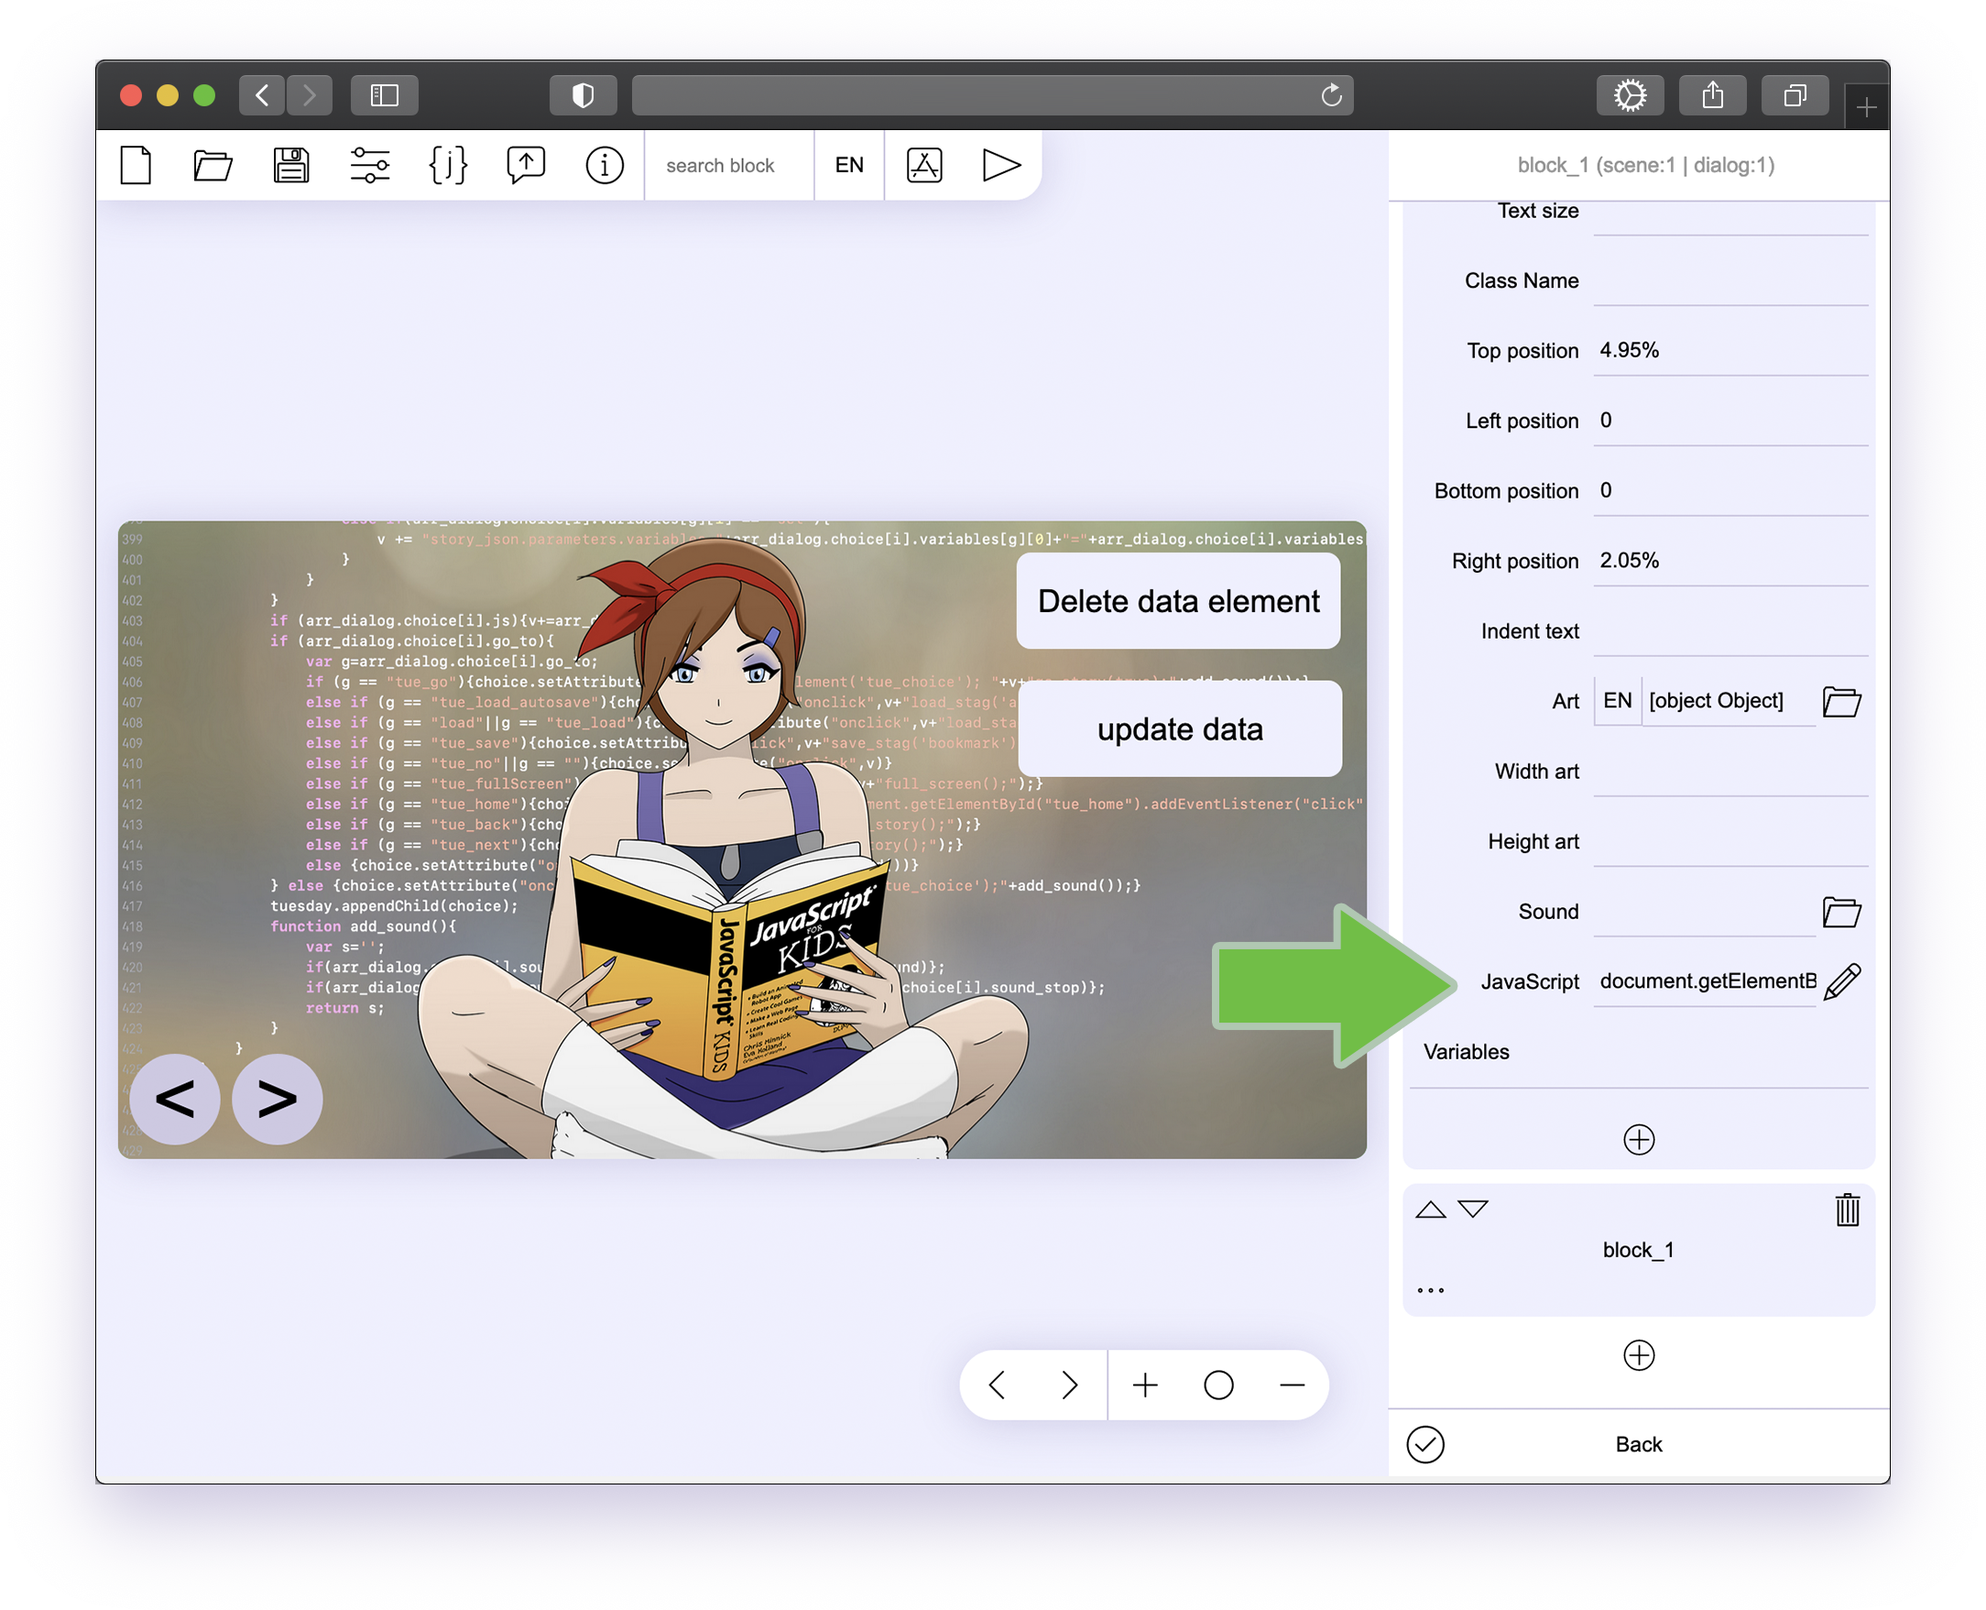Confirm with the checkmark circle icon
1986x1610 pixels.
tap(1425, 1445)
